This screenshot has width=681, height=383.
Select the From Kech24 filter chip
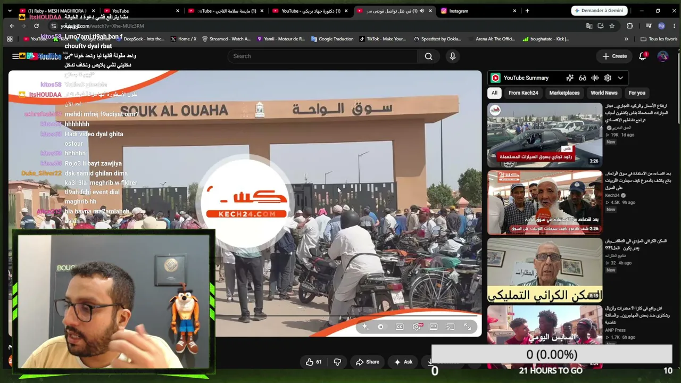tap(523, 93)
